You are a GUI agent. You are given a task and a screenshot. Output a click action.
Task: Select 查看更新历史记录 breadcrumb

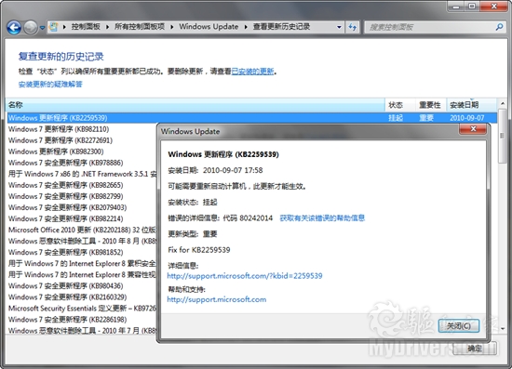click(281, 27)
